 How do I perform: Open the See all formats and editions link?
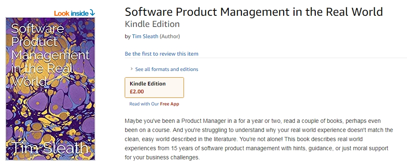click(x=167, y=69)
